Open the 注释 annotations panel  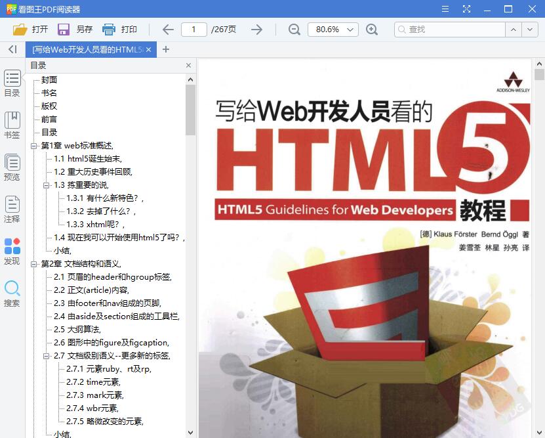click(x=11, y=207)
